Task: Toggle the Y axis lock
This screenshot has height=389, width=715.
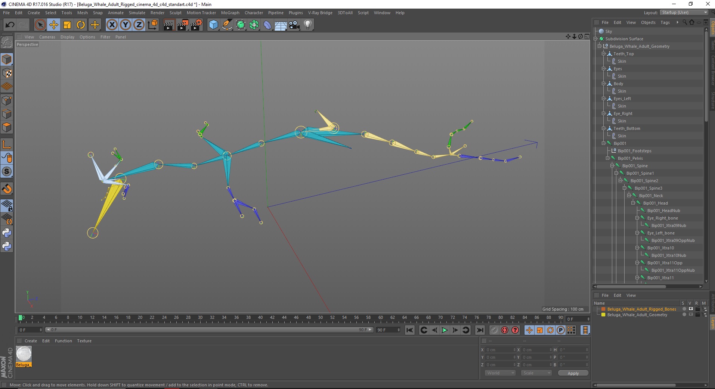Action: tap(126, 25)
